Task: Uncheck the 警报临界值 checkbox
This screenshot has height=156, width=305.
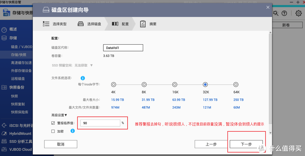Action: [x=53, y=123]
